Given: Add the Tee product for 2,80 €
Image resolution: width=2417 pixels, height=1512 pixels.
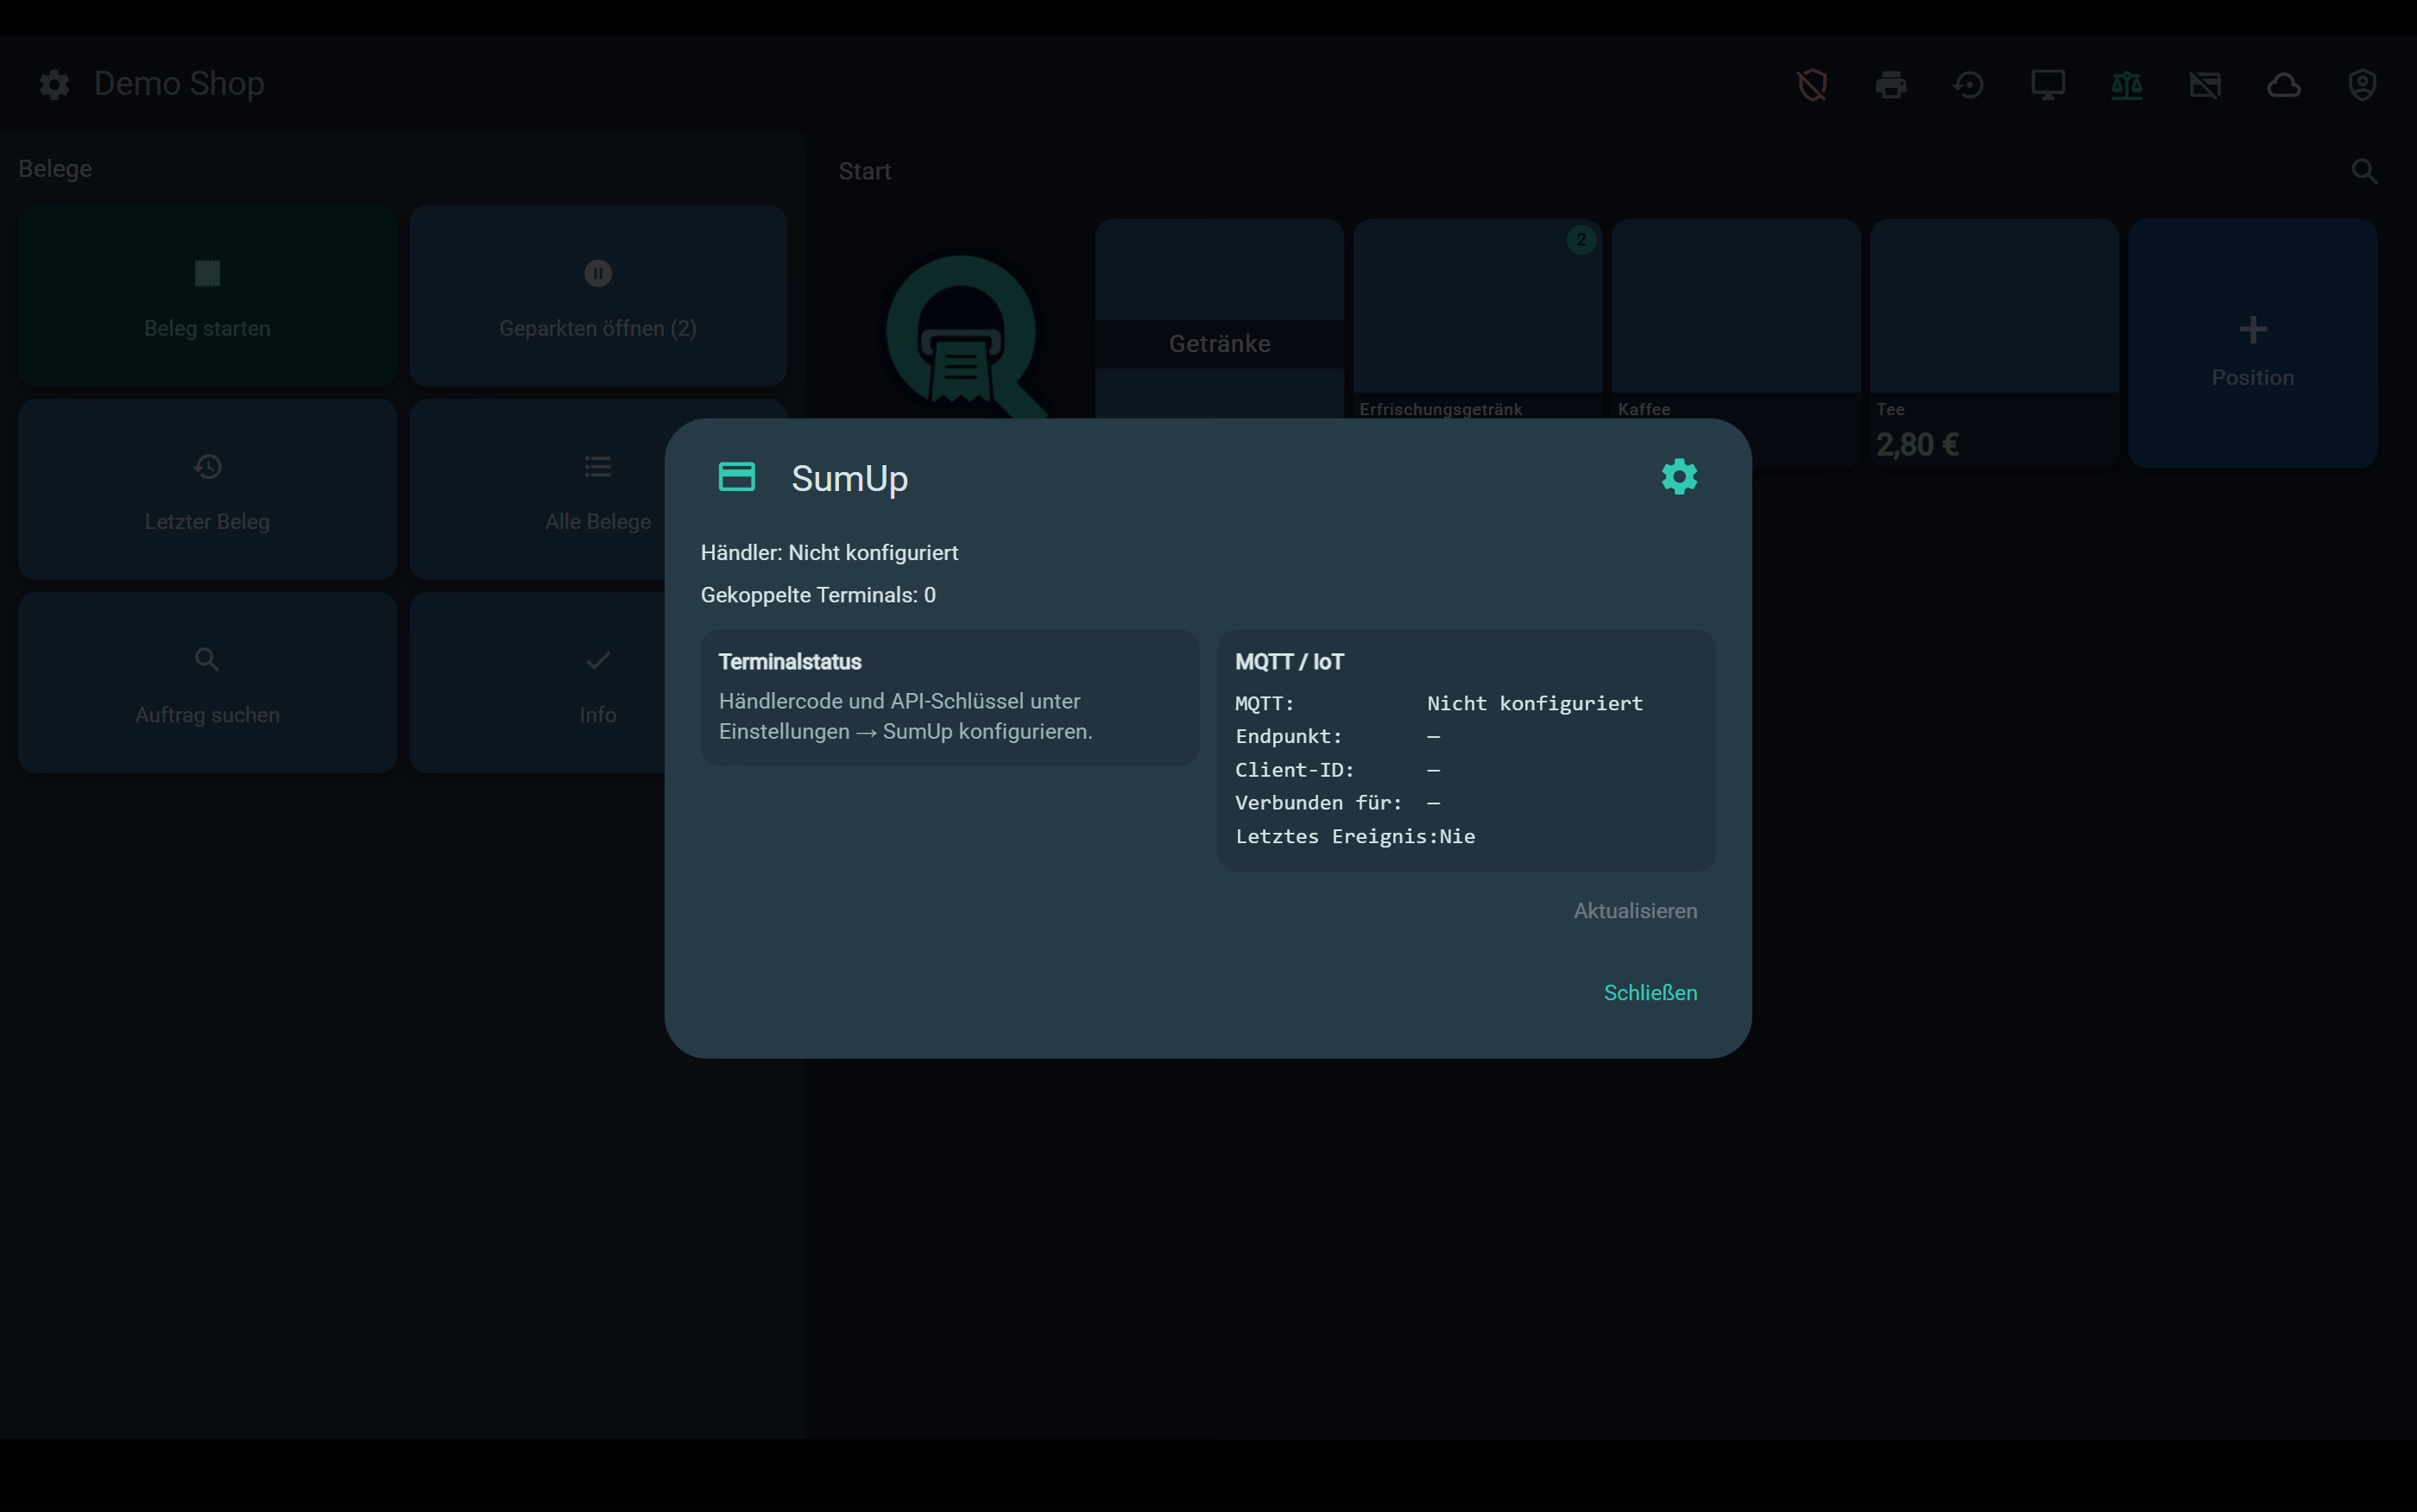Looking at the screenshot, I should [x=1994, y=343].
